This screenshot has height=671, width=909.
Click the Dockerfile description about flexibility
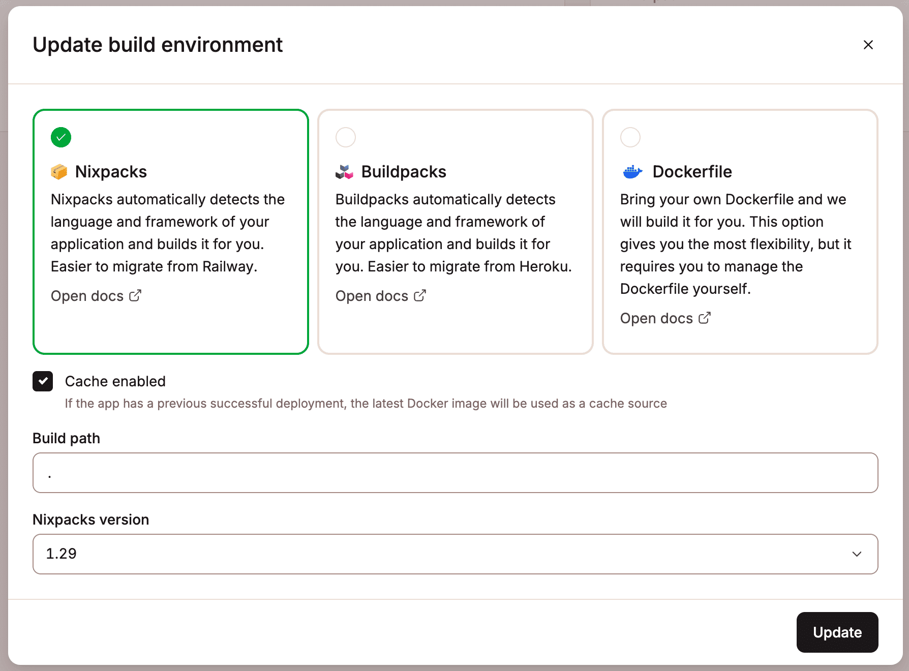pyautogui.click(x=736, y=244)
